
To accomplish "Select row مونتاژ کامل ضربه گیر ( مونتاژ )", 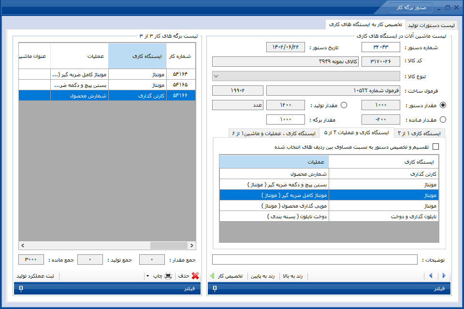I will tap(329, 195).
